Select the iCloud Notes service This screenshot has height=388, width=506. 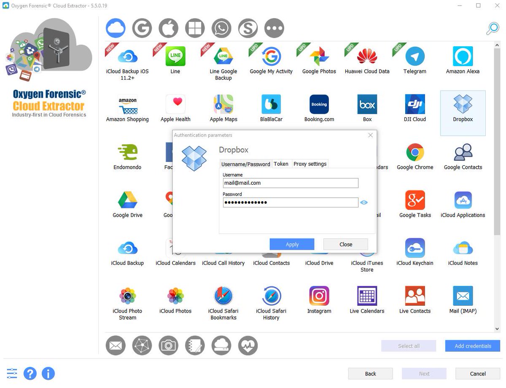click(463, 252)
